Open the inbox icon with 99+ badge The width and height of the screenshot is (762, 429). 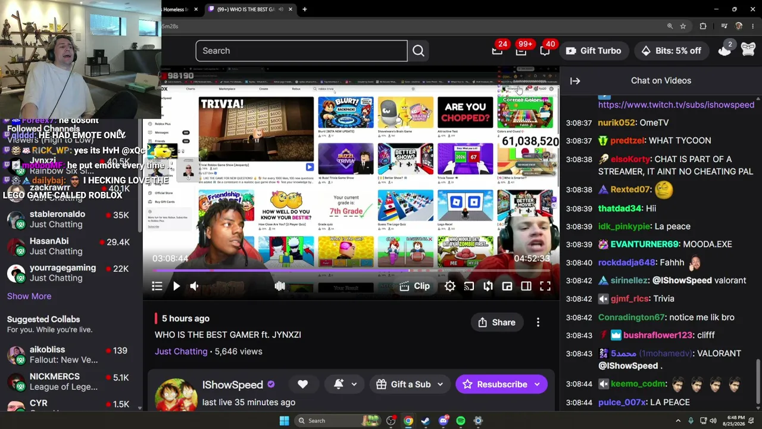click(x=521, y=50)
